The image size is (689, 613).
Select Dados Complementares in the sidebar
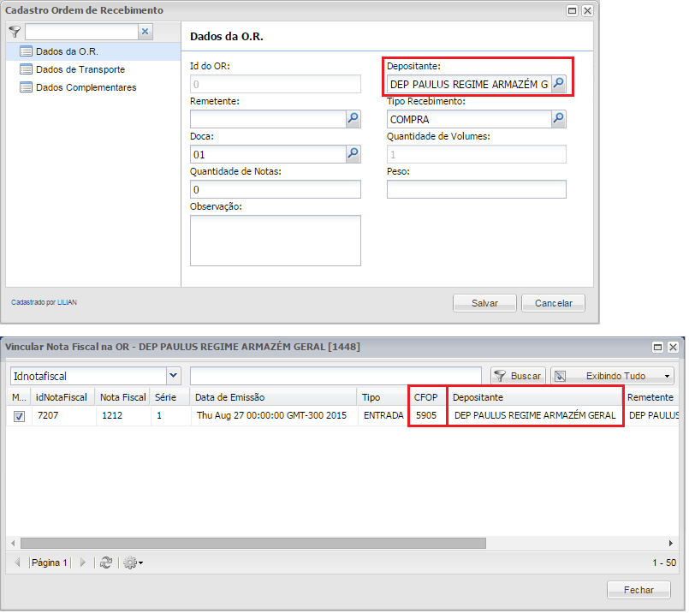click(x=93, y=87)
